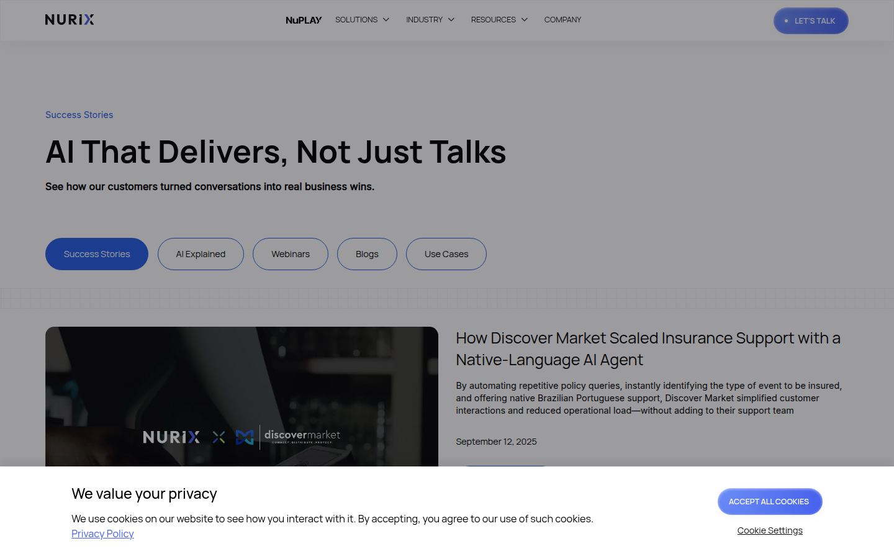Open the Discover Market article title link
The width and height of the screenshot is (894, 559).
648,348
